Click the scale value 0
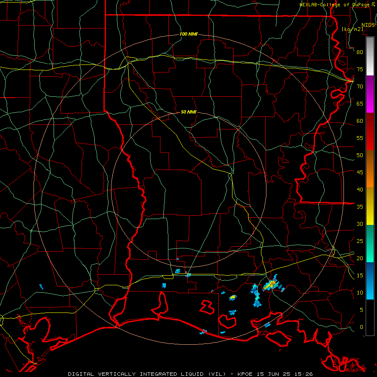 pyautogui.click(x=362, y=327)
